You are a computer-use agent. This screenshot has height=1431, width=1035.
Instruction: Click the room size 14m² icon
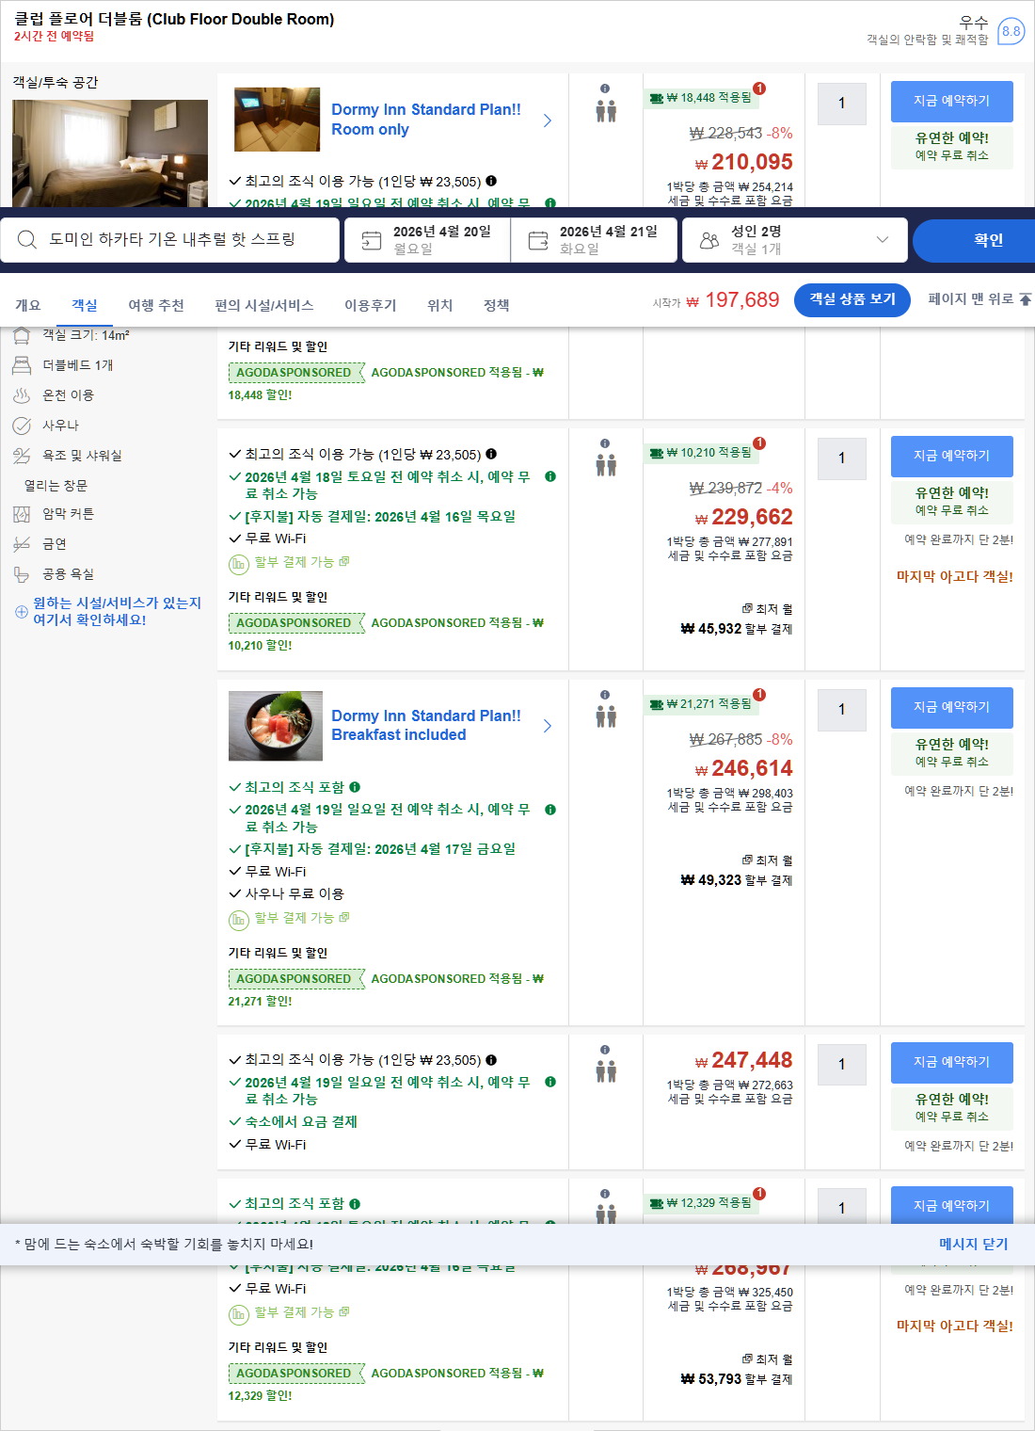tap(22, 335)
